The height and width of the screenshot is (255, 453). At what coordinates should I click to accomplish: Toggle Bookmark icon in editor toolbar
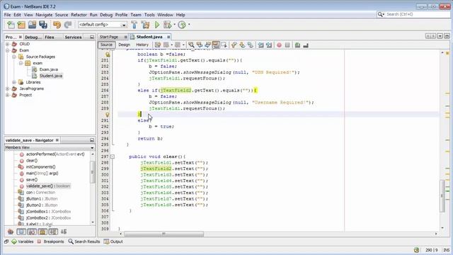click(x=250, y=45)
